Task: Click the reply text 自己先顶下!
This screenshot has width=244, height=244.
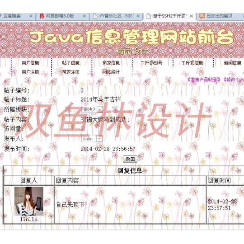Action: (x=71, y=205)
